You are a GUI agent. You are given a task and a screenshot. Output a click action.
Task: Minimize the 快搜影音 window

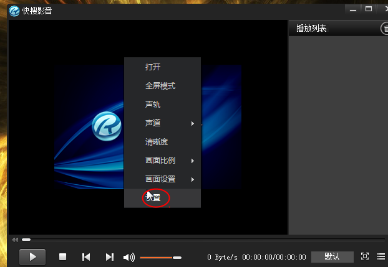[x=353, y=10]
